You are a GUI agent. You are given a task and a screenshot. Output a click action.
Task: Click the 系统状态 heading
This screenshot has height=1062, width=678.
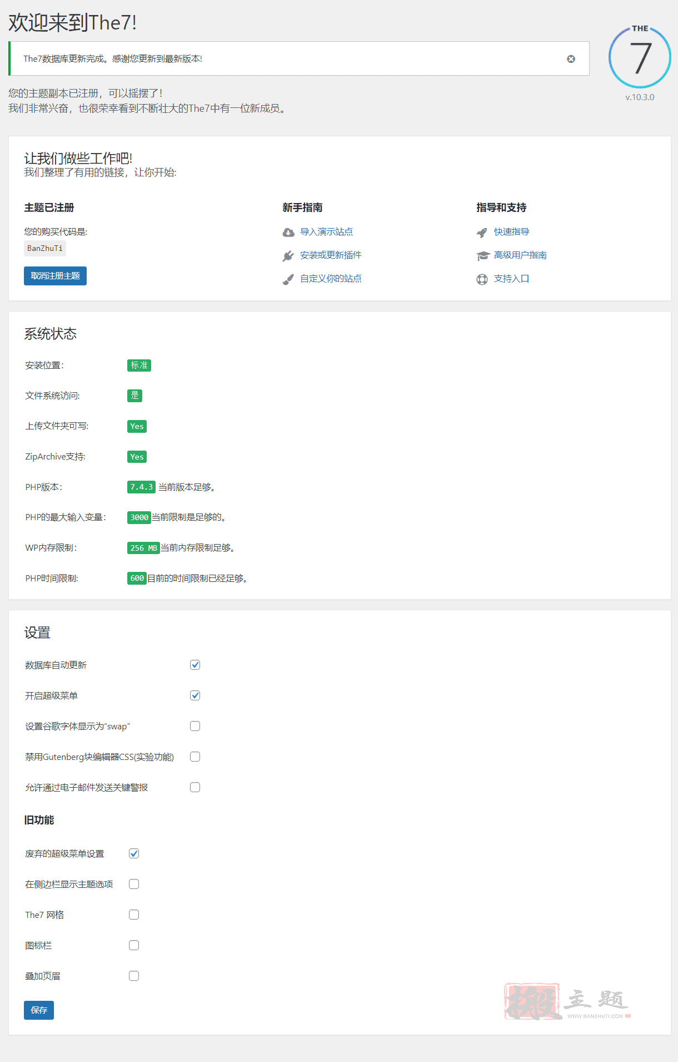pos(50,334)
